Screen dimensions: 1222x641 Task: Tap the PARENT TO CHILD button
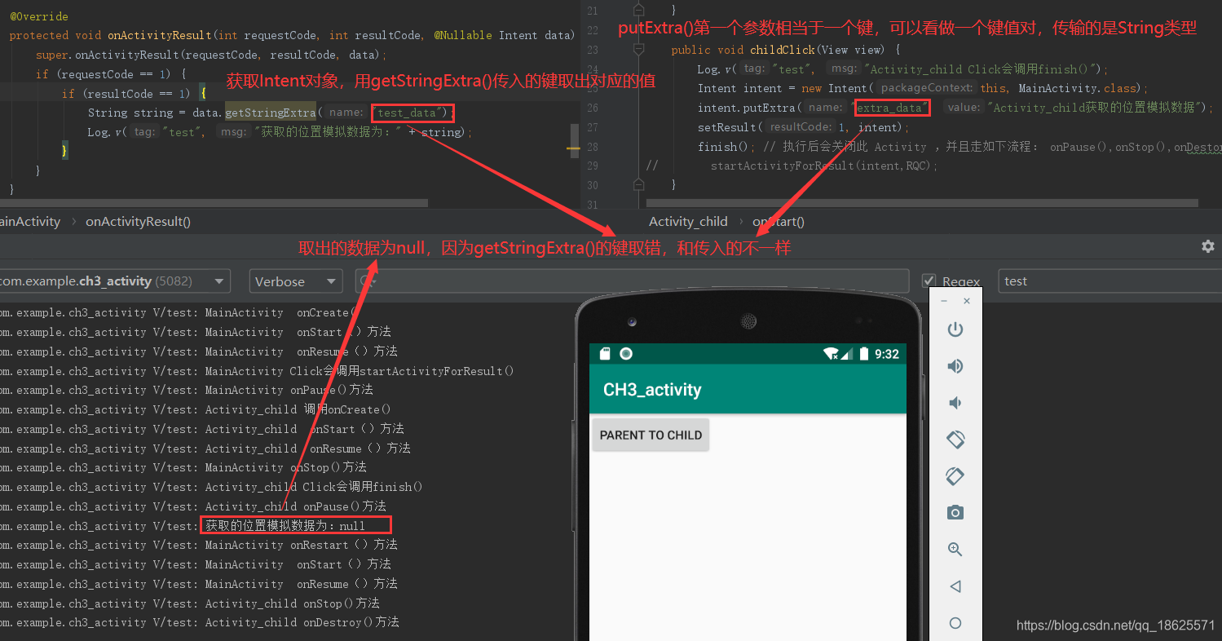click(x=651, y=435)
